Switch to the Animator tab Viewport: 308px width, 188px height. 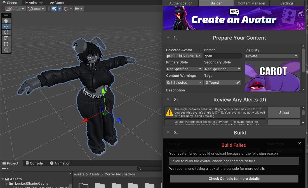pos(34,3)
